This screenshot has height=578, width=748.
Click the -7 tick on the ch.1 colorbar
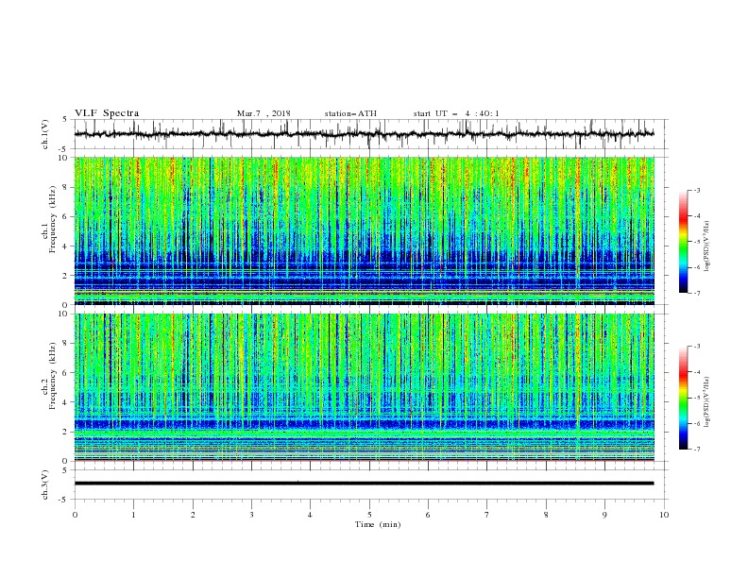click(x=697, y=293)
